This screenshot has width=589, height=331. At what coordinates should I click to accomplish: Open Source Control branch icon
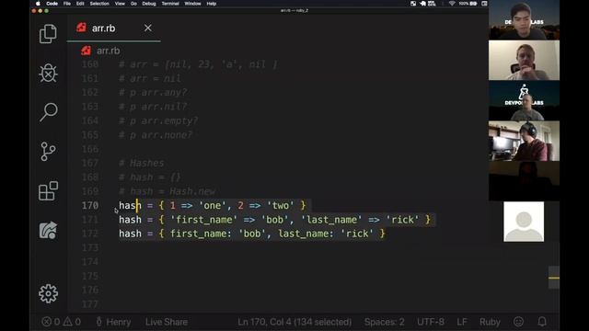click(48, 151)
